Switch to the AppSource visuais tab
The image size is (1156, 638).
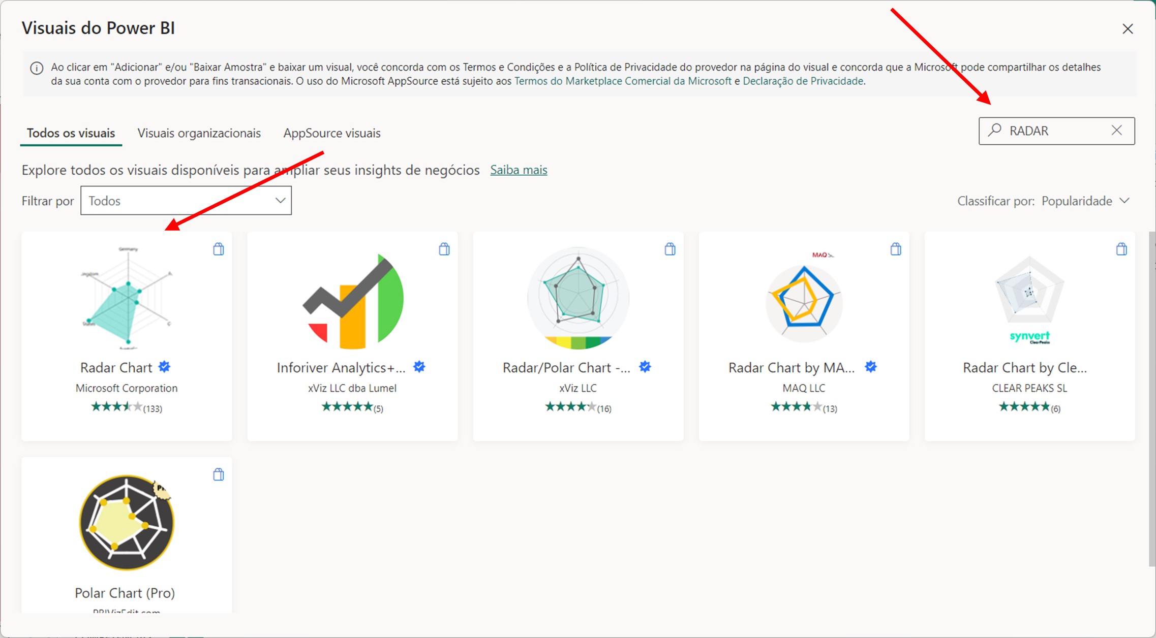332,133
